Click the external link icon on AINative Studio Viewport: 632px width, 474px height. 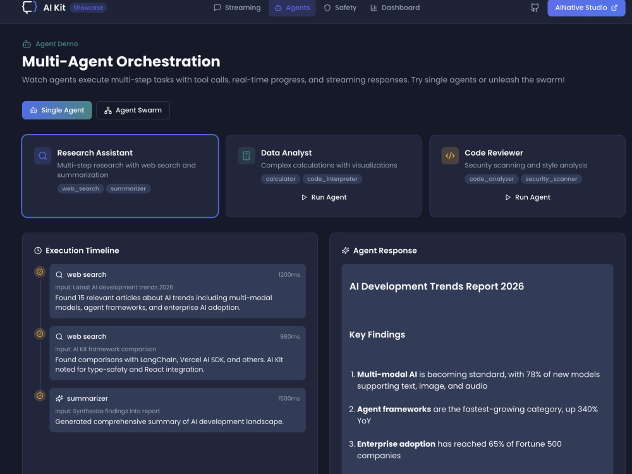pos(614,8)
